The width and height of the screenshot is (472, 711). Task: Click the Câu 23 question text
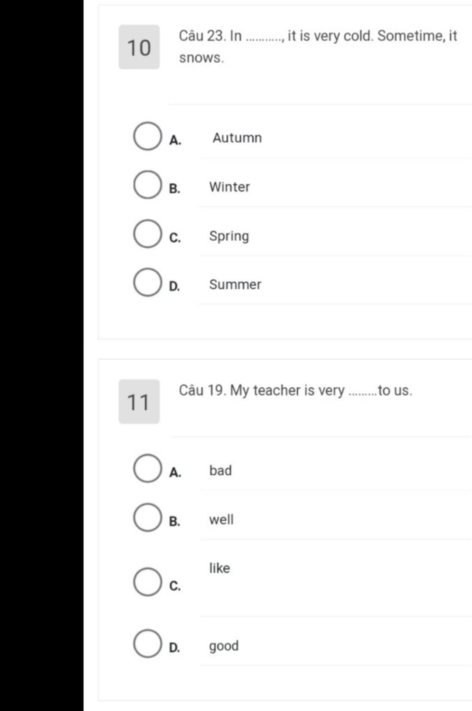318,47
